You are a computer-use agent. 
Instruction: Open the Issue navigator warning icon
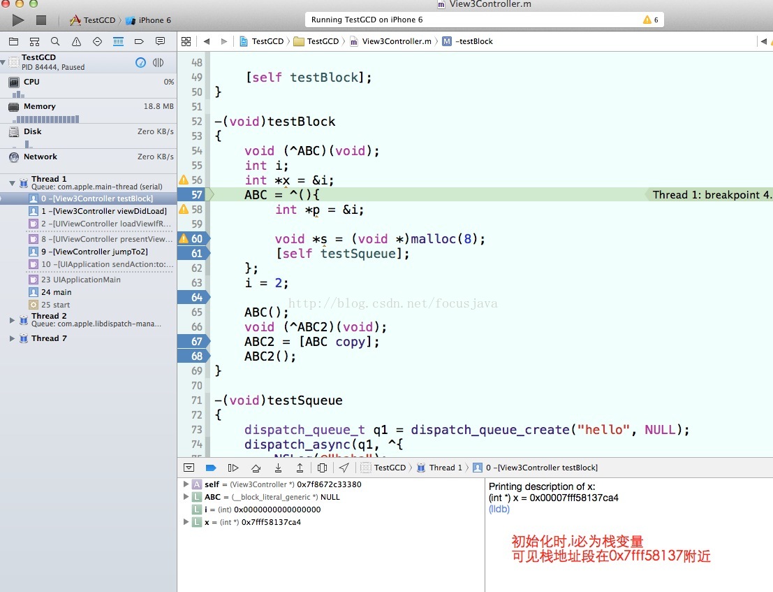76,41
